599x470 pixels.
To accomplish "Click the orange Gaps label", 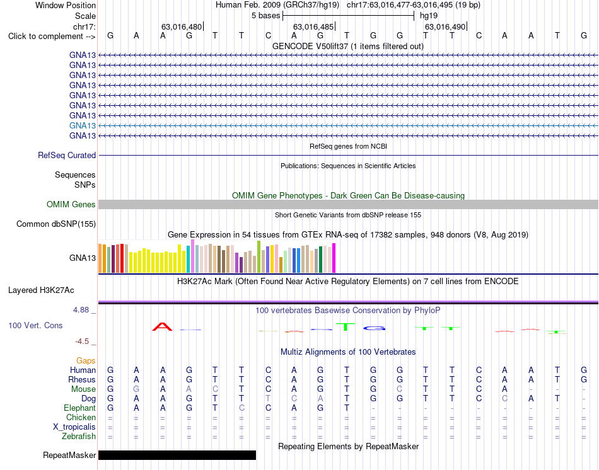I will pyautogui.click(x=86, y=361).
